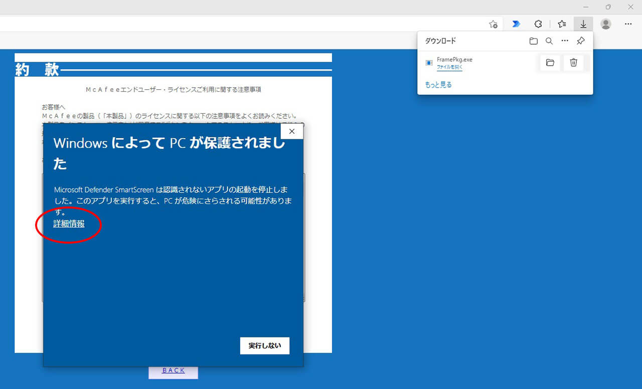Open the Extensions puzzle icon
The width and height of the screenshot is (642, 389).
click(538, 24)
